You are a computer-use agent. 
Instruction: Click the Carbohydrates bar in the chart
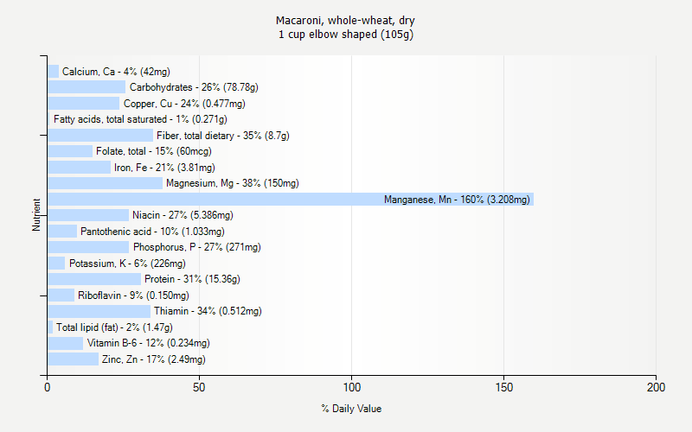[86, 87]
